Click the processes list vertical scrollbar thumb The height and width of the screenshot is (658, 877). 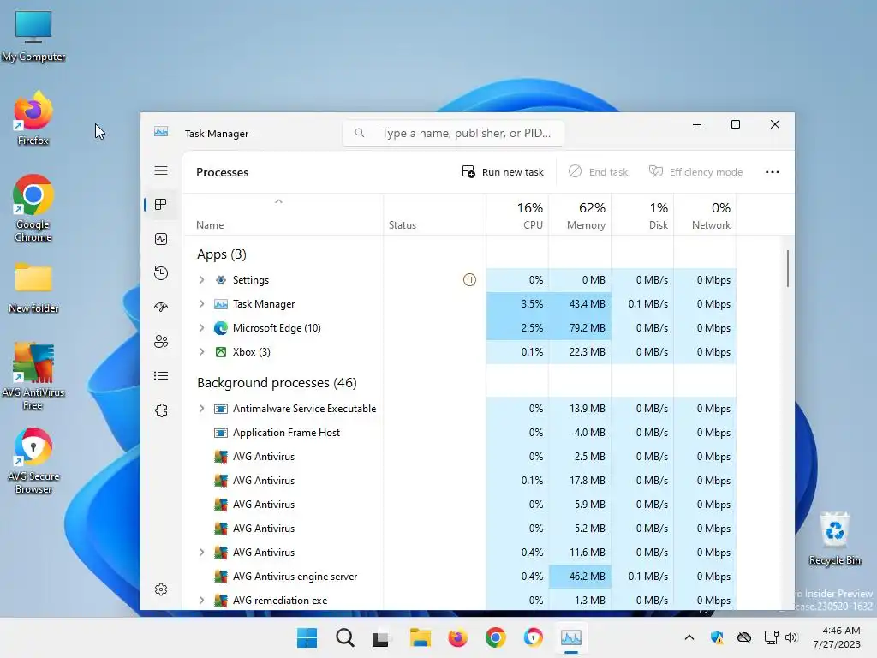pos(788,268)
